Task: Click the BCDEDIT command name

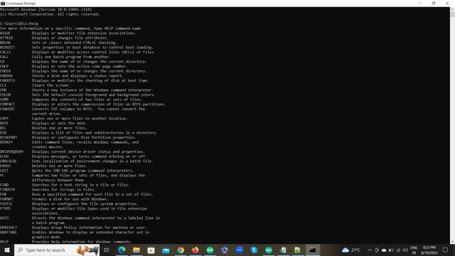Action: [x=8, y=47]
